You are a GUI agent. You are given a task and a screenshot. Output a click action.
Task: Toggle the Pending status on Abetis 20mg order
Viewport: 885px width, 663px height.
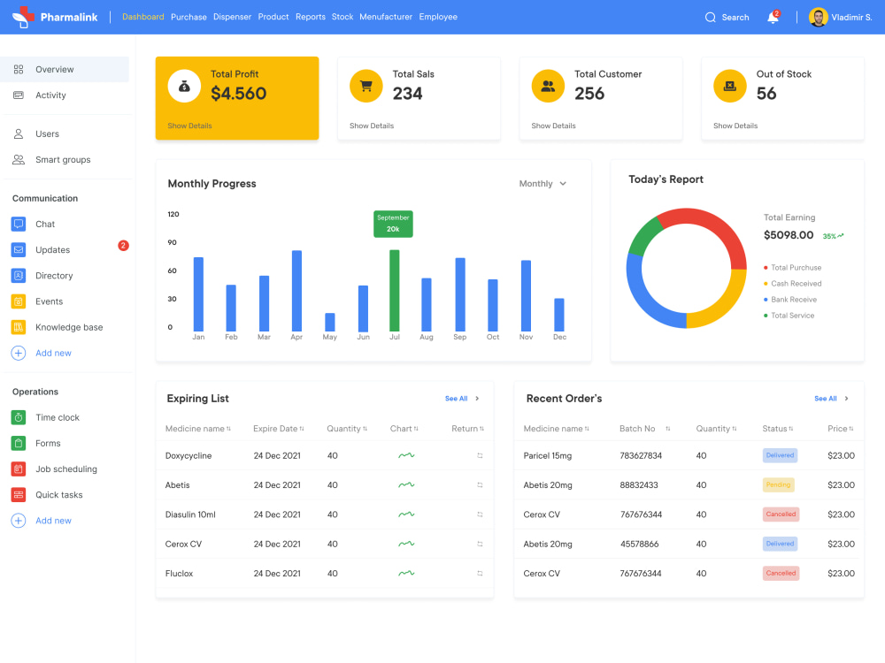780,484
